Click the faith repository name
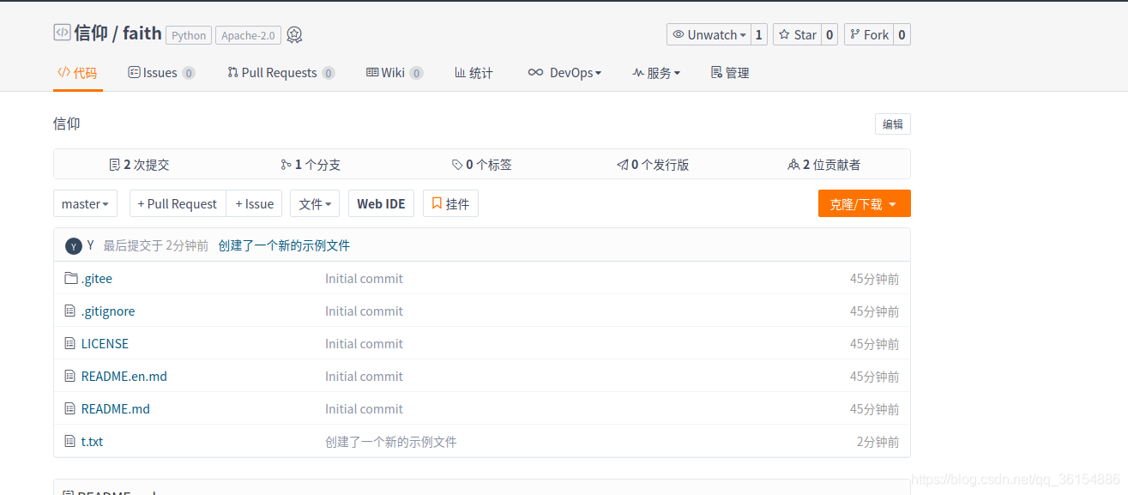Viewport: 1128px width, 495px height. [x=142, y=33]
